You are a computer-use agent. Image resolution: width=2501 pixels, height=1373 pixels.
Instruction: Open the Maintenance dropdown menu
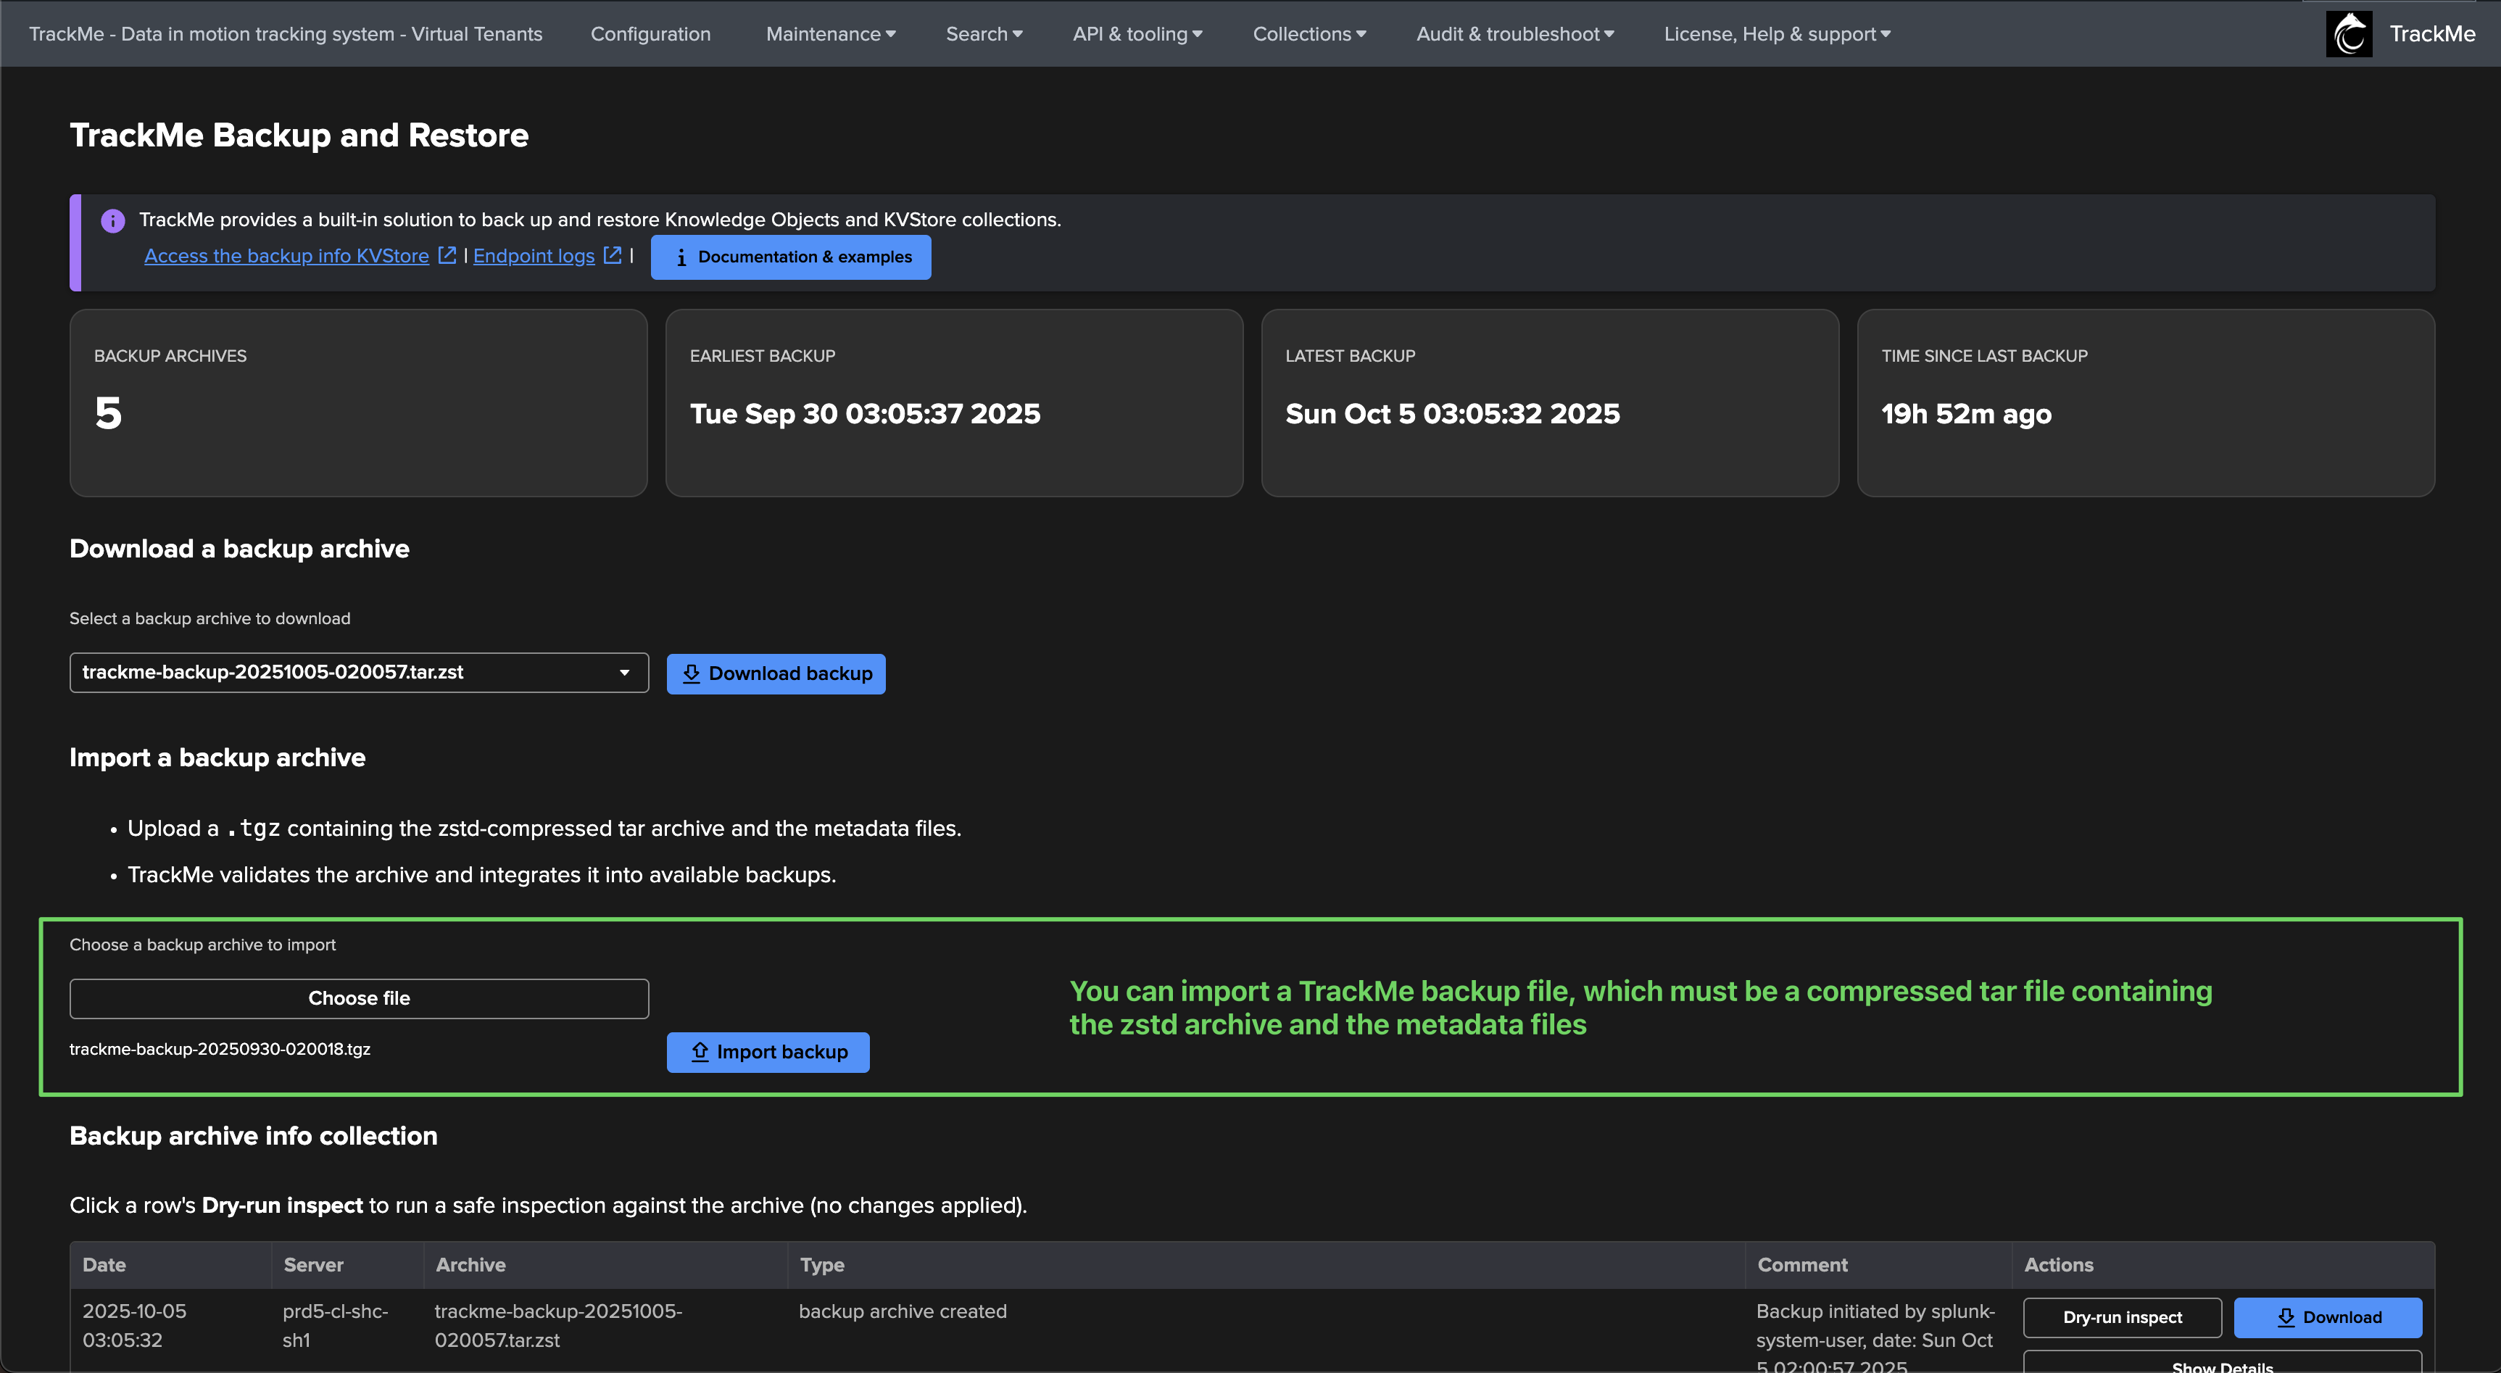[x=830, y=34]
